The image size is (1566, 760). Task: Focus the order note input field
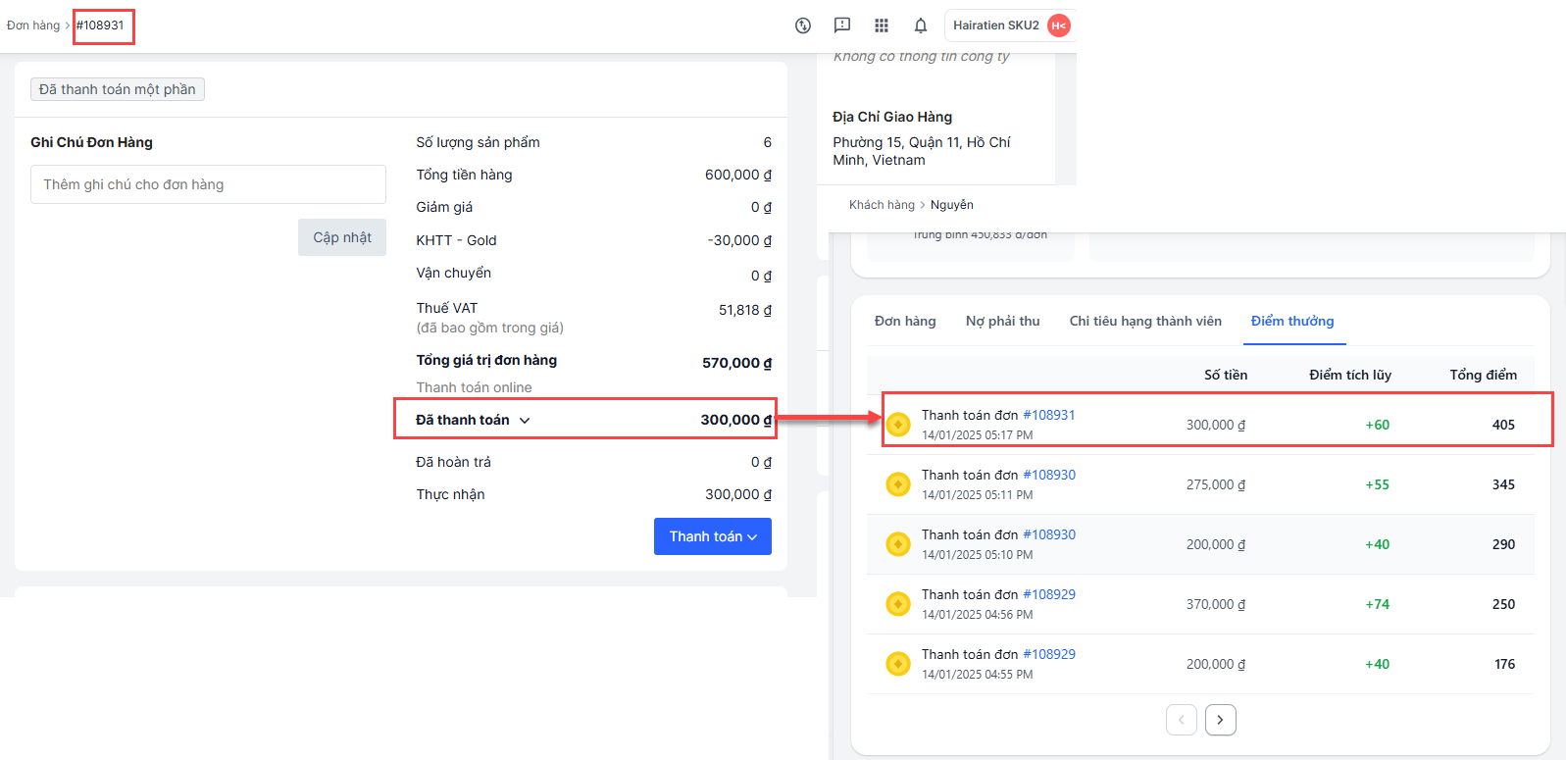(208, 184)
